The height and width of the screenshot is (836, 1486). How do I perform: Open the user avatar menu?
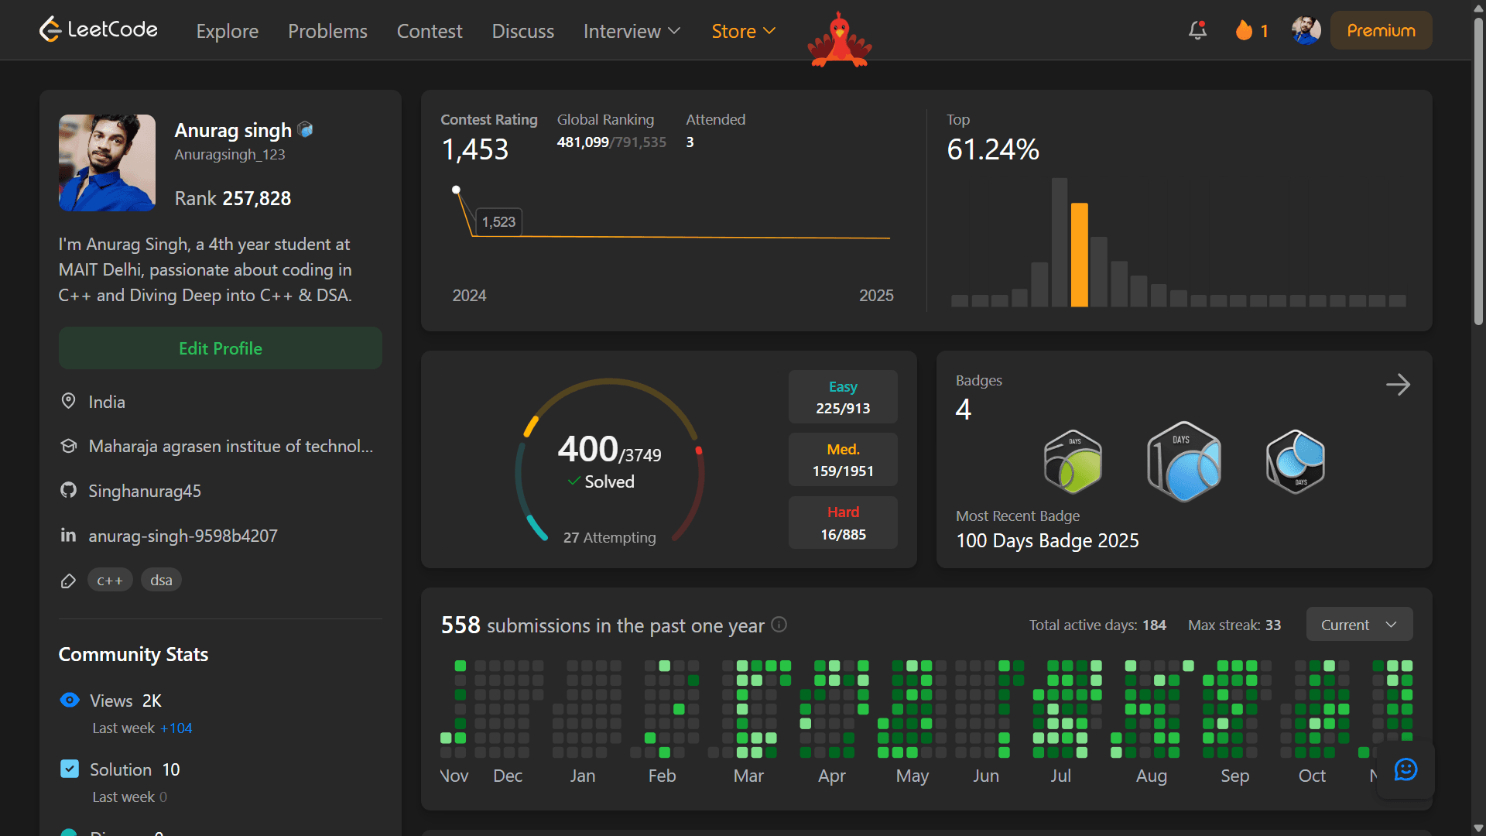(1306, 30)
